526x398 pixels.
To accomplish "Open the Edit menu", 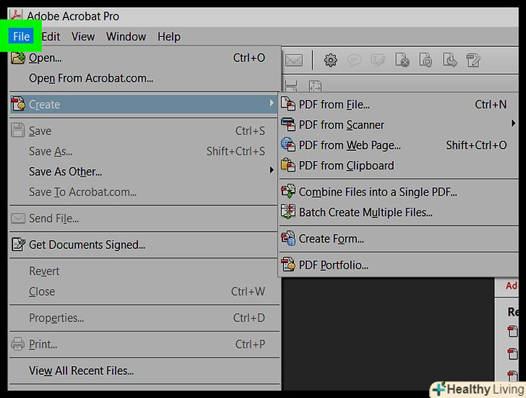I will [x=51, y=36].
